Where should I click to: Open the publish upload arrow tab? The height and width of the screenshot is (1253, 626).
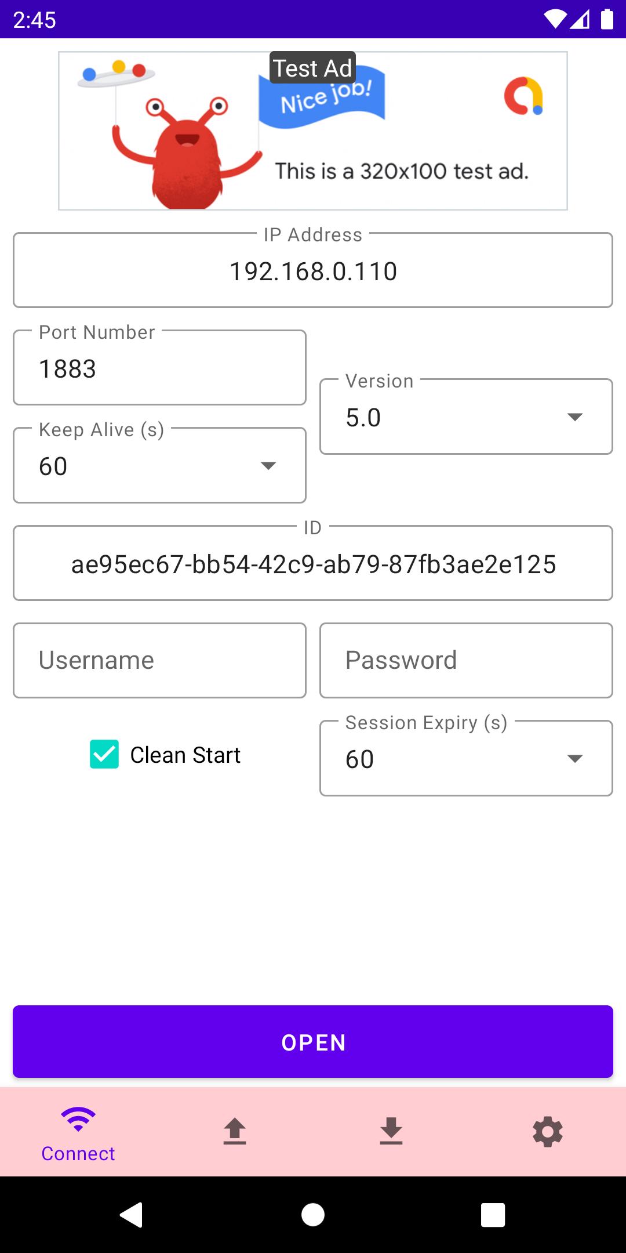tap(235, 1131)
